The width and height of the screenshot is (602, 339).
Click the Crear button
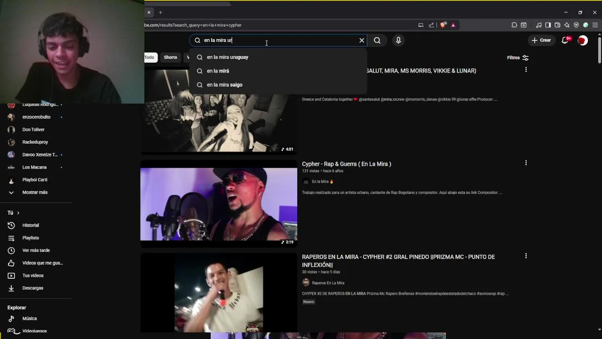[541, 40]
